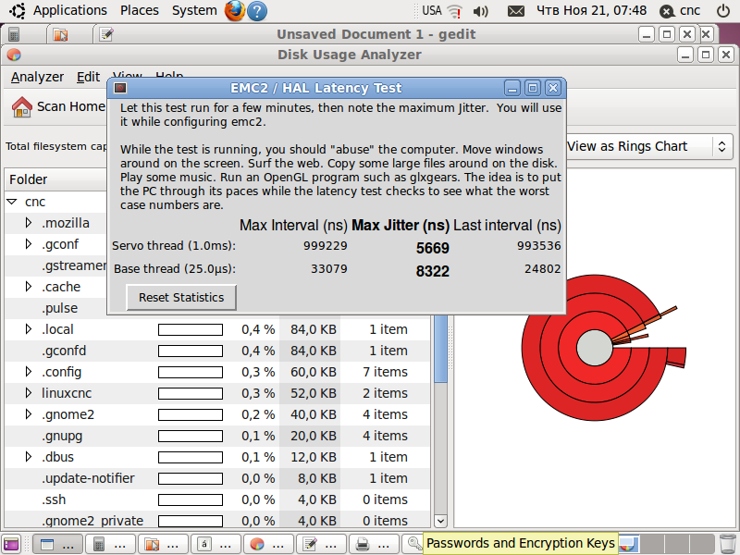Screen dimensions: 740x555
Task: Click the .local usage bar
Action: (191, 329)
